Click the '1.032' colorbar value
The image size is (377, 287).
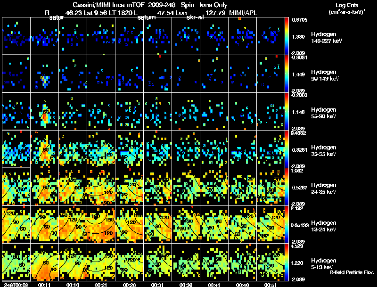[297, 171]
